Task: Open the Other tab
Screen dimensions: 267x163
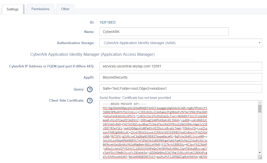Action: coord(65,9)
